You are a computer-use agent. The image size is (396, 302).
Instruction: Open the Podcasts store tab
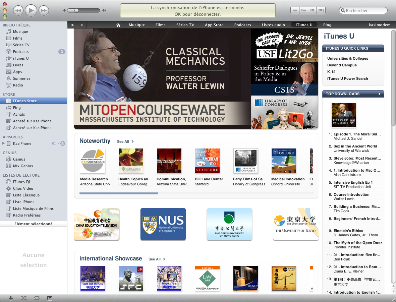242,25
